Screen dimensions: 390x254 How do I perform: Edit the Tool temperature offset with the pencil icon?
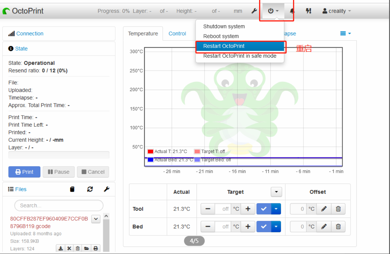tap(323, 209)
